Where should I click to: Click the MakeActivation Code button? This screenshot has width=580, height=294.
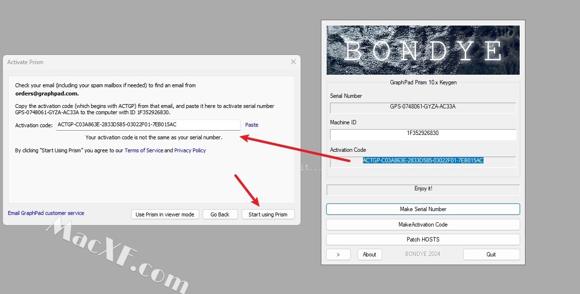coord(423,225)
